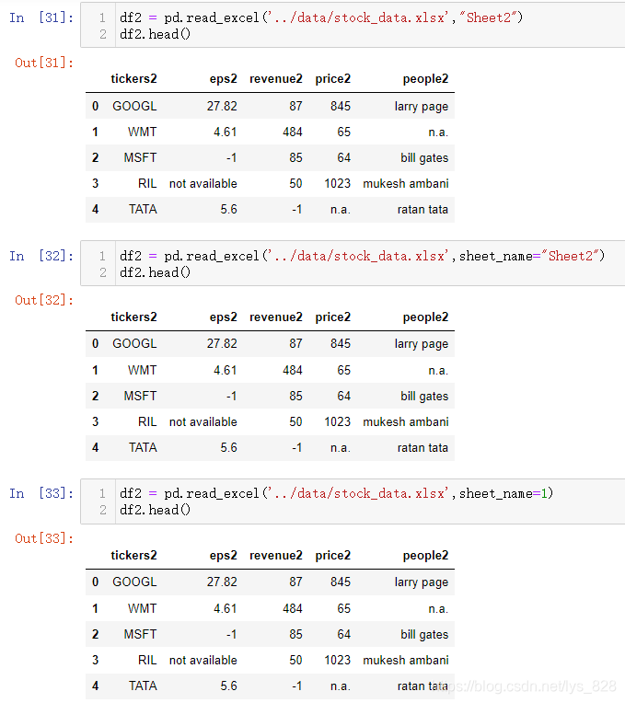The width and height of the screenshot is (625, 703).
Task: Click row index 3 in Out[31] table
Action: [x=95, y=183]
